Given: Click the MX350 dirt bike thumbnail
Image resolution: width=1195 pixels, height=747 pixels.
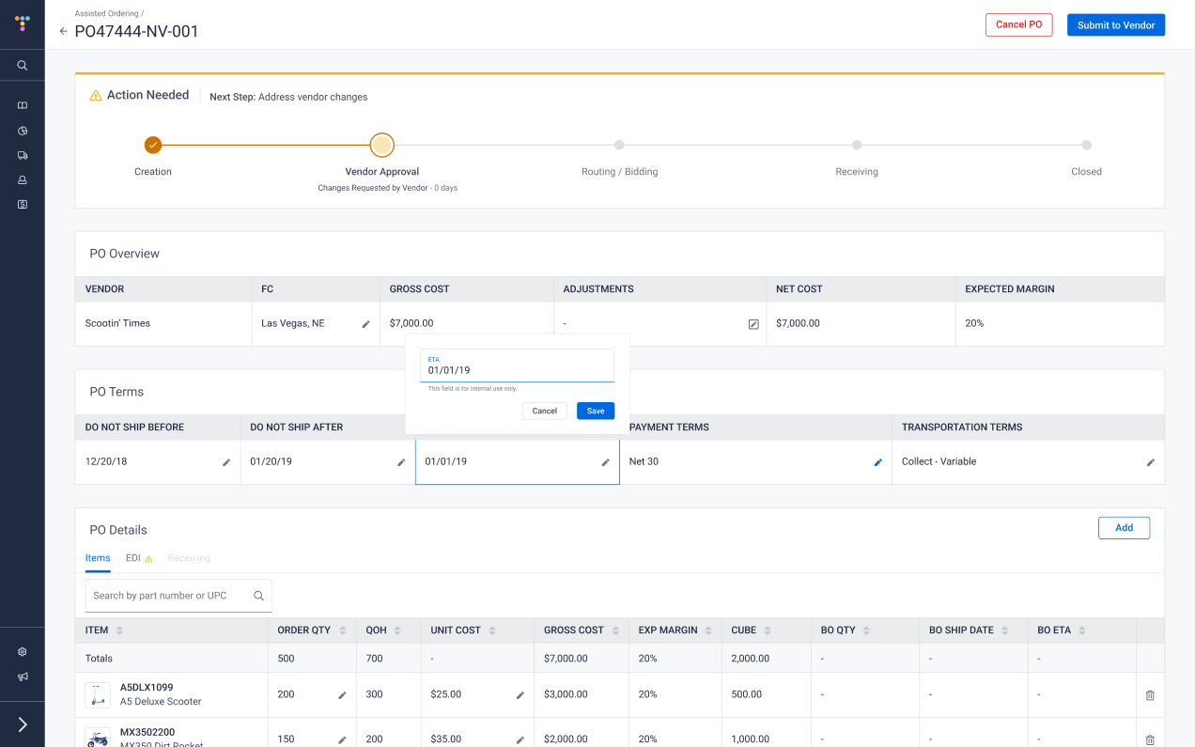Looking at the screenshot, I should tap(98, 738).
